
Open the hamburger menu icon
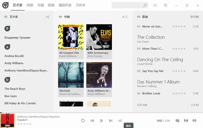155,5
